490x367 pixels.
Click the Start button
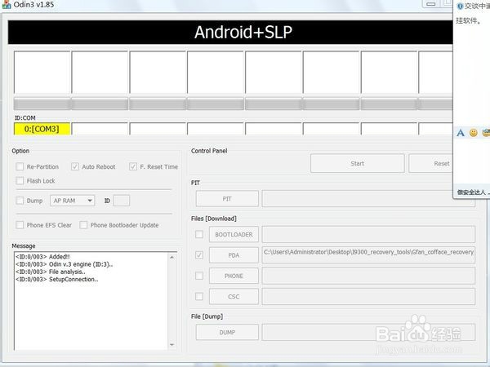tap(357, 163)
